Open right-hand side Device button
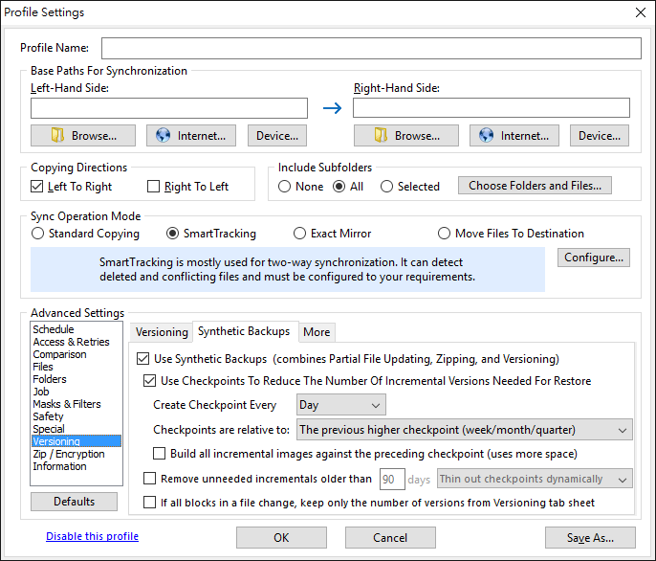The height and width of the screenshot is (561, 656). click(x=599, y=135)
